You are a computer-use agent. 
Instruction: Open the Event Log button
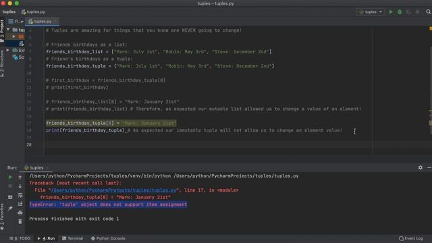(411, 238)
